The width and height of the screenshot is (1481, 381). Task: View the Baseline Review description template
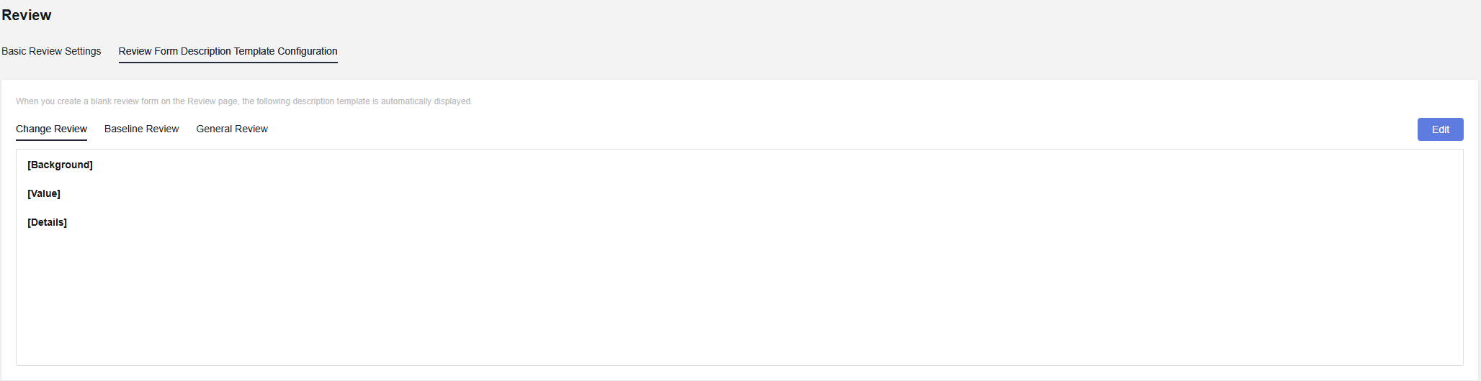point(141,129)
